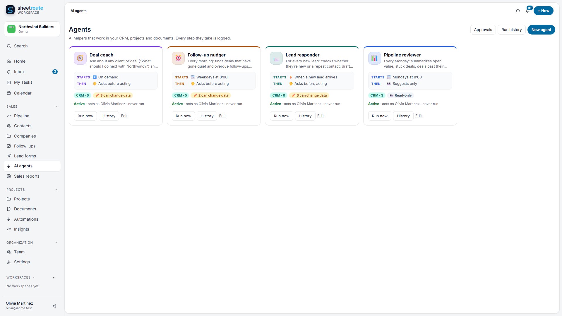Edit the Lead responder agent
Image resolution: width=562 pixels, height=316 pixels.
(321, 116)
